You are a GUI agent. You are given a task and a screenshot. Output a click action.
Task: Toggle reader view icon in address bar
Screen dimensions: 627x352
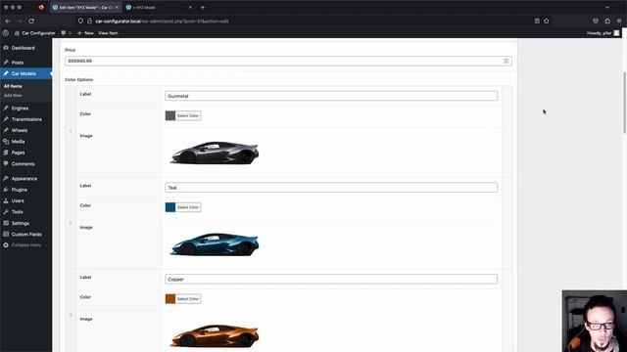537,21
